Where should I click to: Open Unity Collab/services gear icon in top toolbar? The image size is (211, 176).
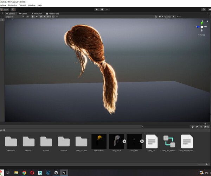click(204, 10)
